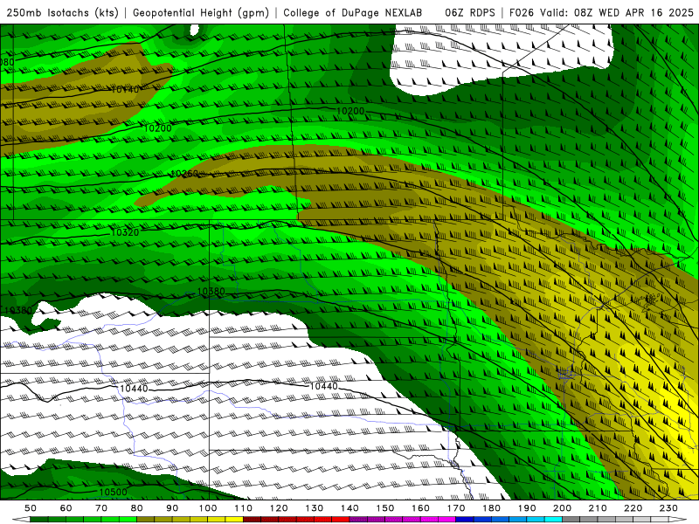Pick the 200 legend value

click(562, 508)
